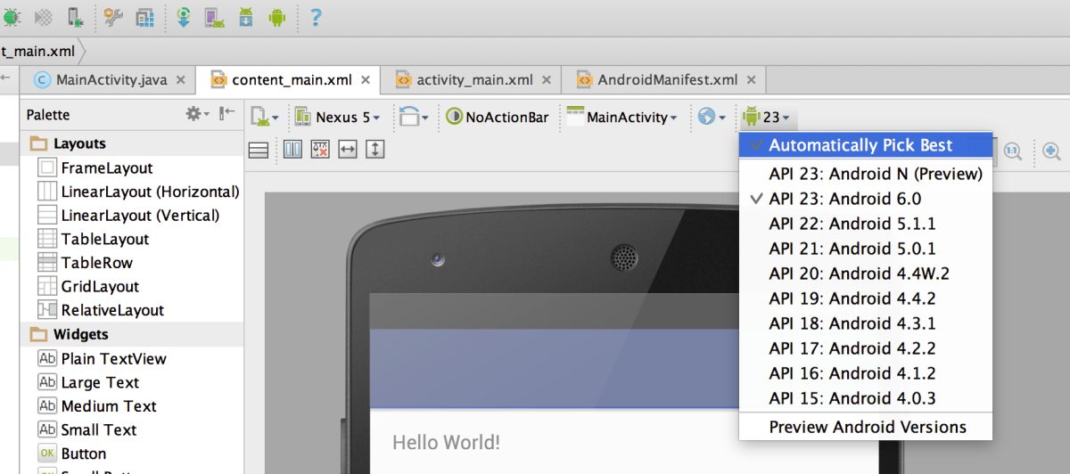Toggle the NoActionBar theme button
1070x474 pixels.
click(x=498, y=117)
